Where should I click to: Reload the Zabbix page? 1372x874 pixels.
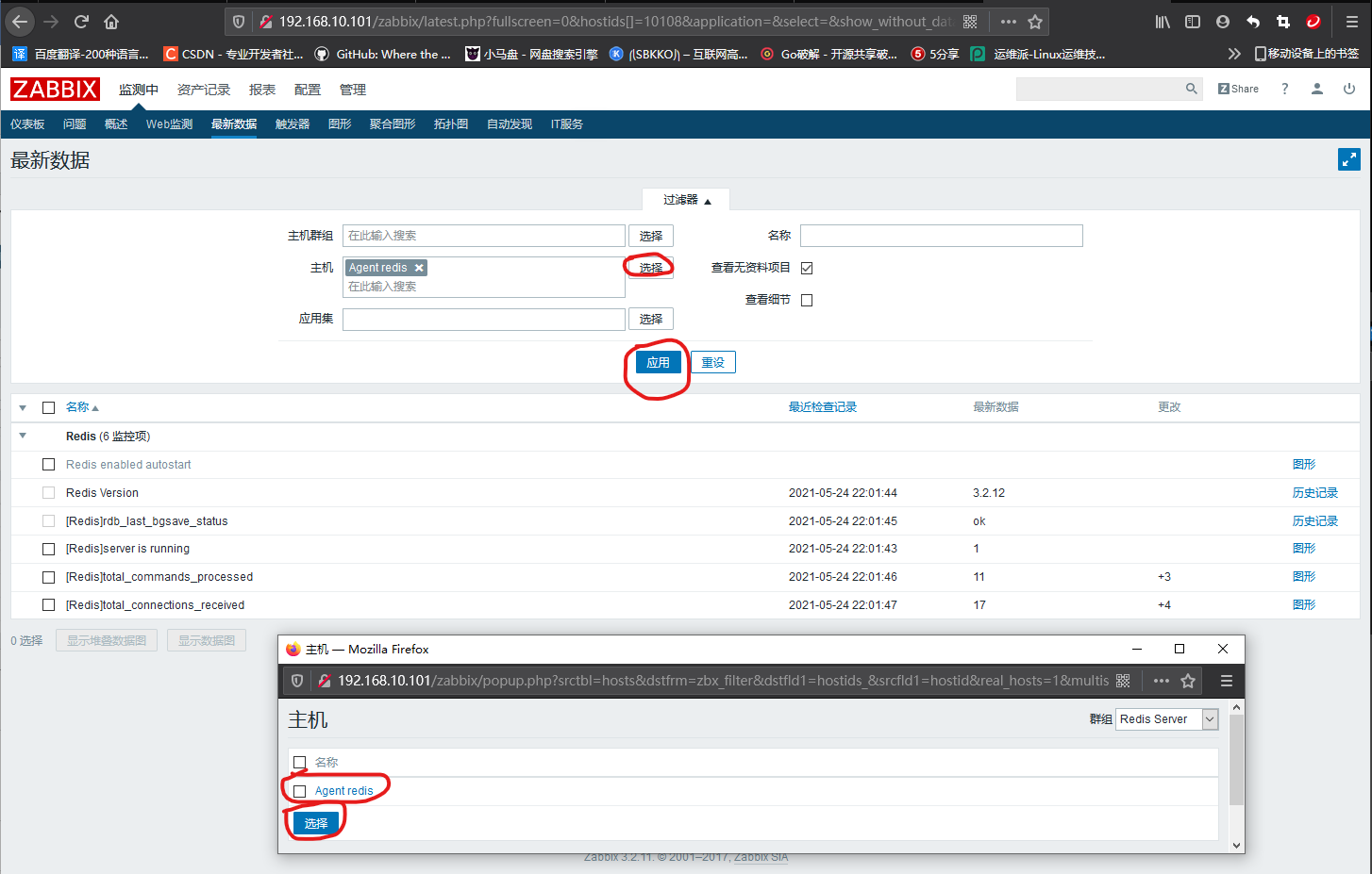point(81,21)
